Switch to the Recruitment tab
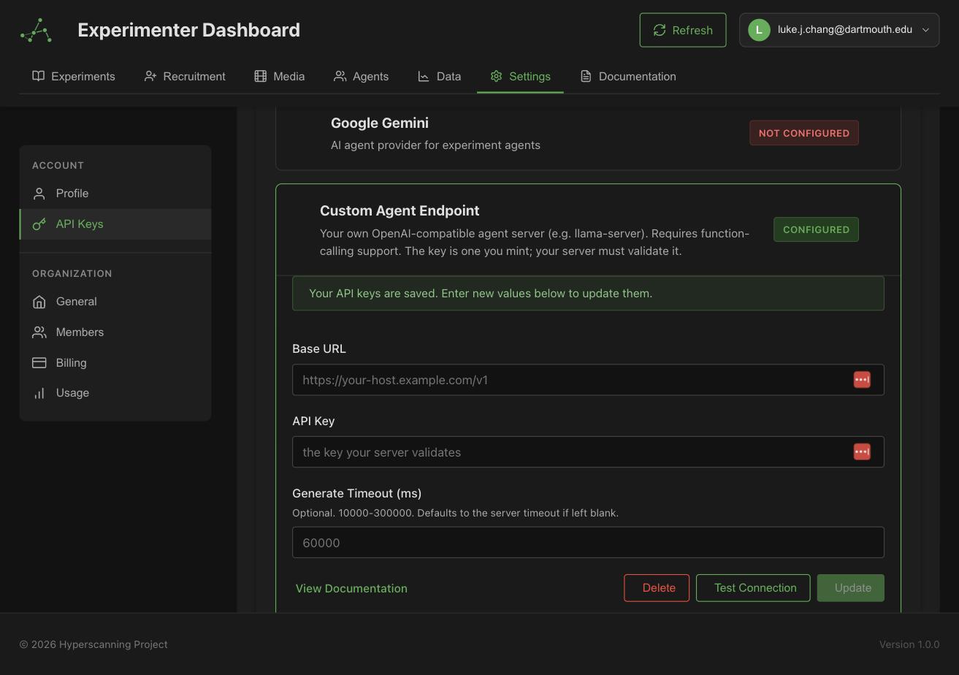Screen dimensions: 959x675 pos(185,76)
